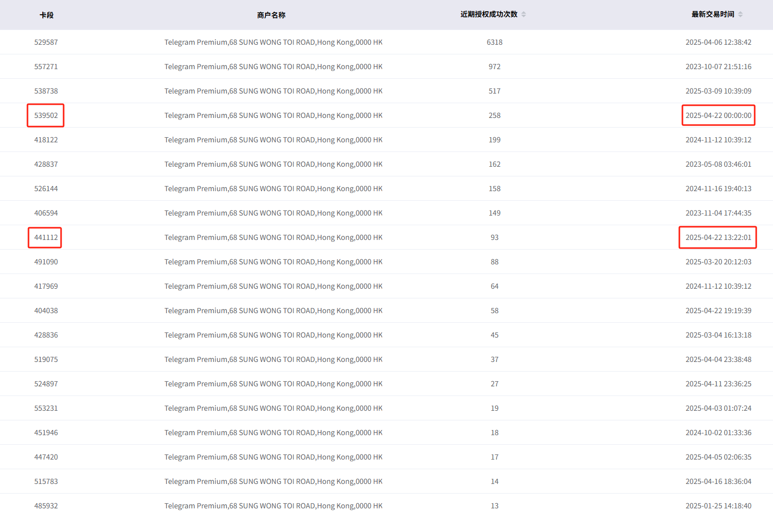773x517 pixels.
Task: Click the success count 58
Action: coord(495,311)
